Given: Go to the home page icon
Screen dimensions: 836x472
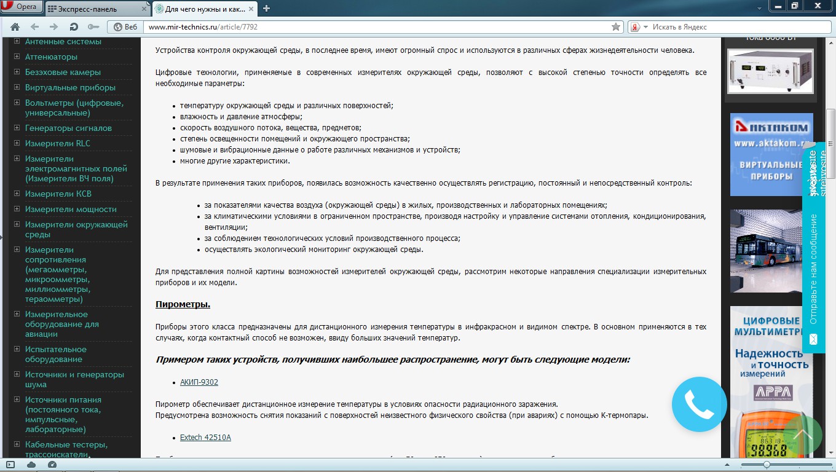Looking at the screenshot, I should (15, 27).
